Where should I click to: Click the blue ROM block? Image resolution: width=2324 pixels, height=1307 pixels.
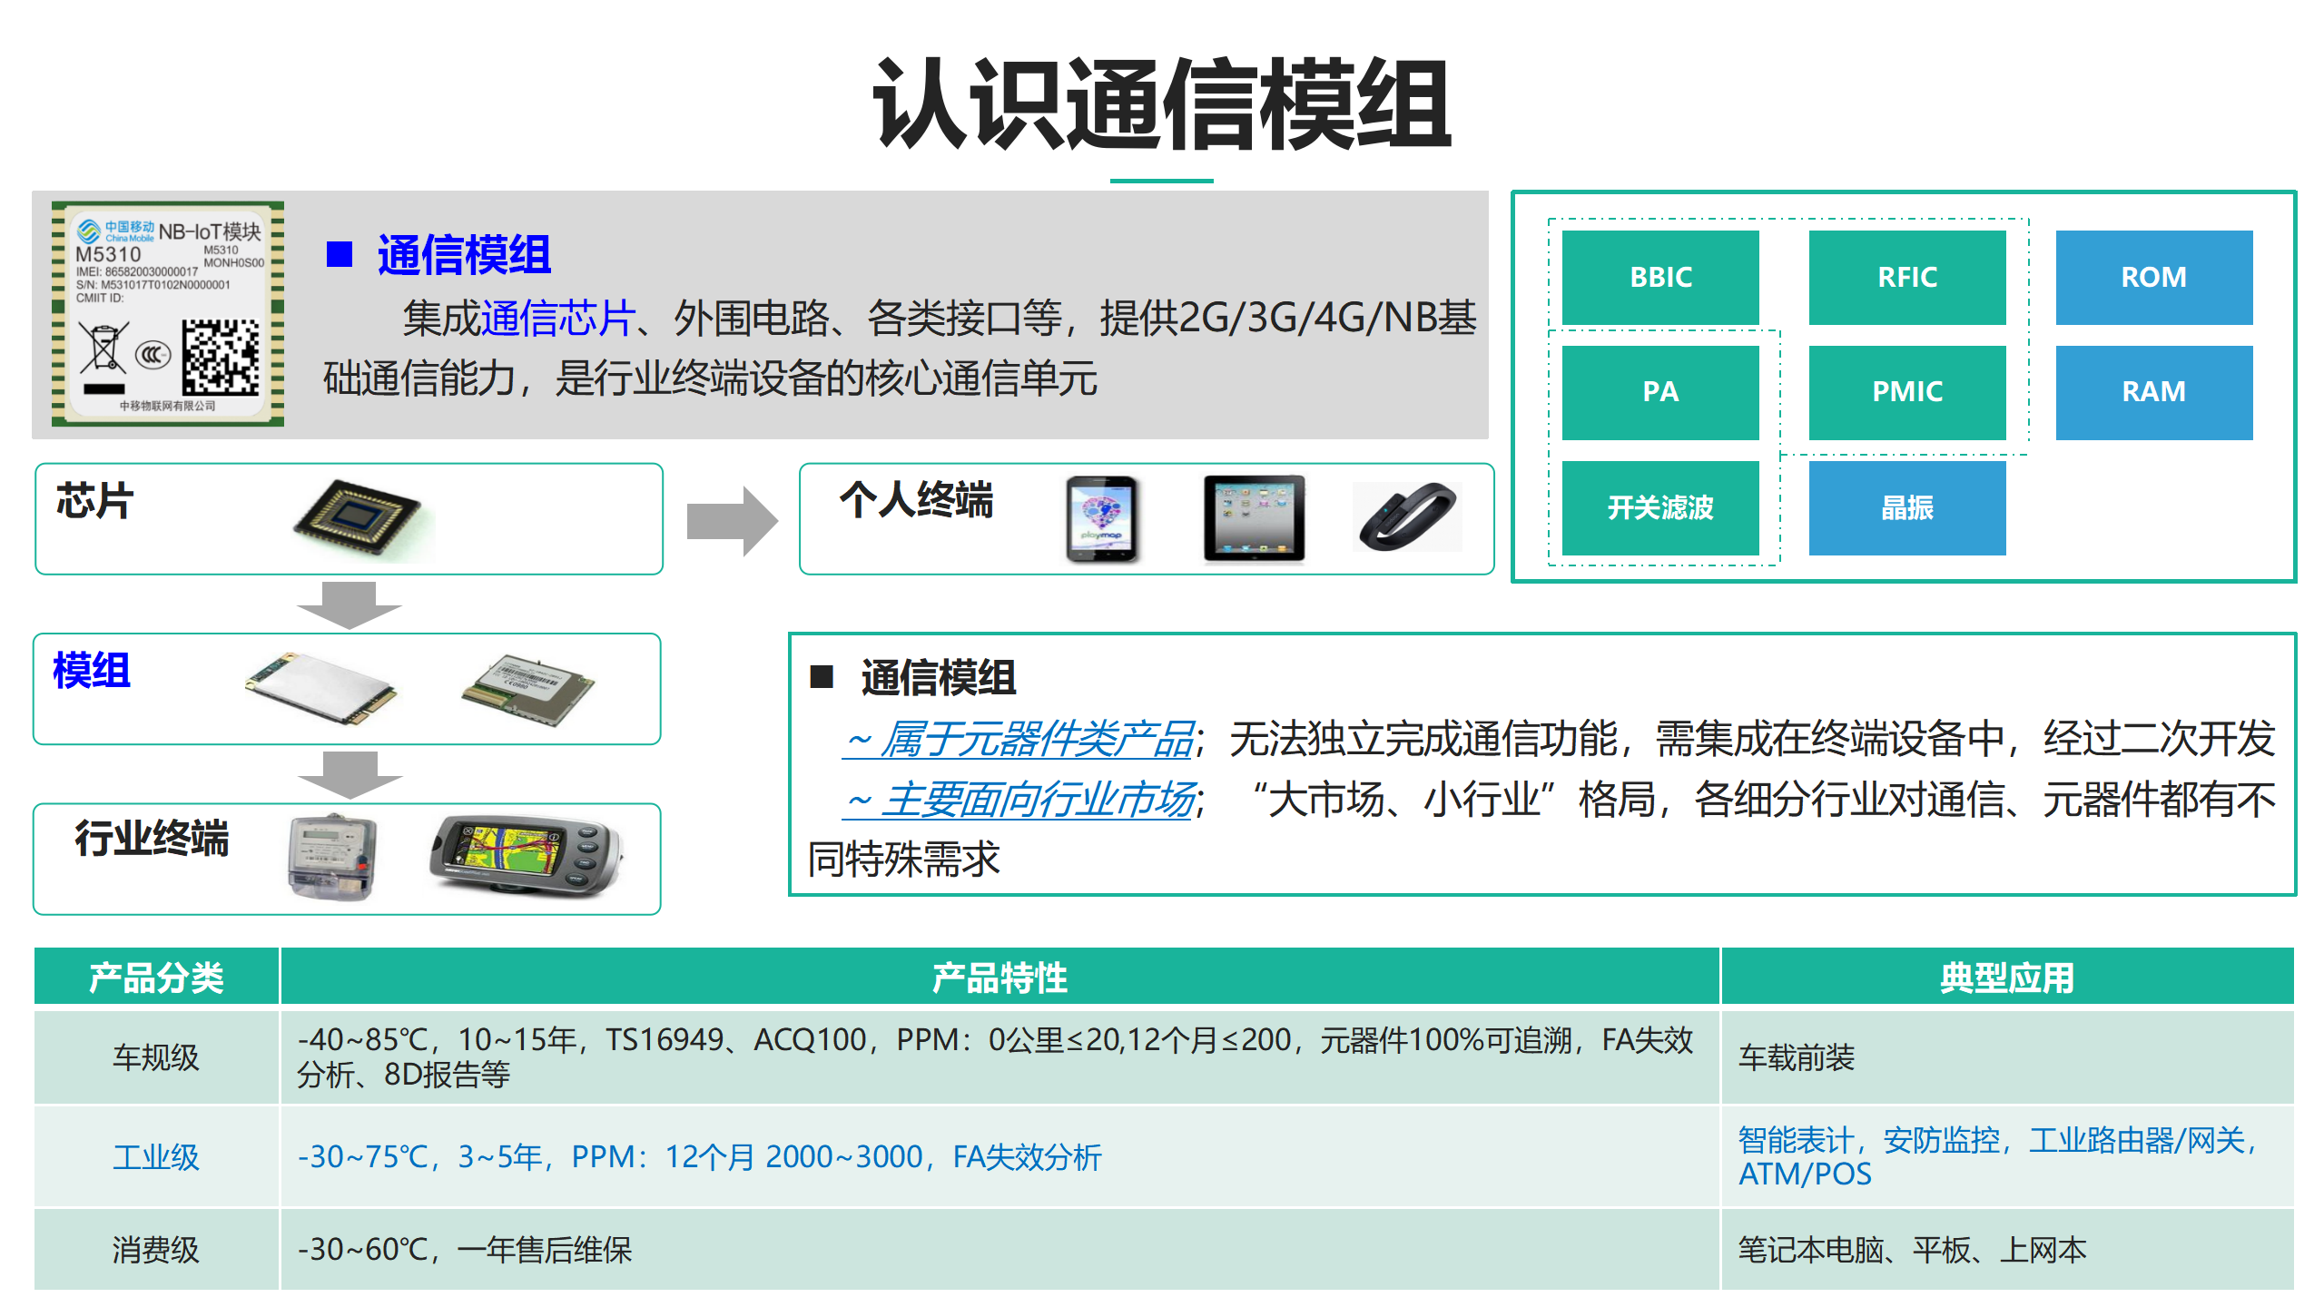tap(2153, 277)
